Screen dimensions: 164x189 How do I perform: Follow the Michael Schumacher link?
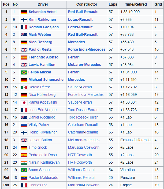pos(47,80)
